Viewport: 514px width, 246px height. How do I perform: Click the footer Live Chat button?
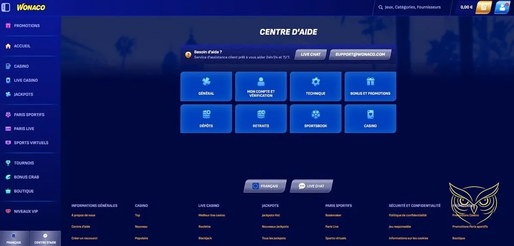click(311, 186)
